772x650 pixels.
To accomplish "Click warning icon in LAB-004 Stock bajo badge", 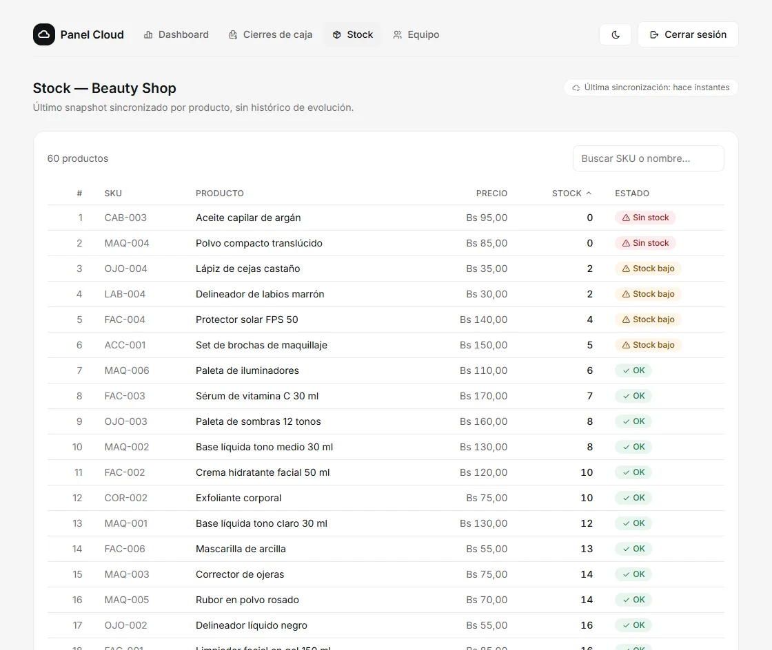I will tap(626, 294).
